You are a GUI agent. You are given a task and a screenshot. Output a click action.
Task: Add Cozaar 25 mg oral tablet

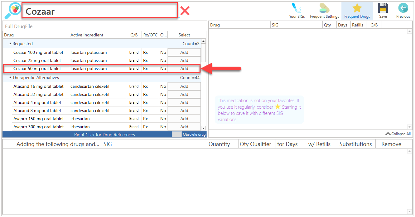[x=184, y=60]
